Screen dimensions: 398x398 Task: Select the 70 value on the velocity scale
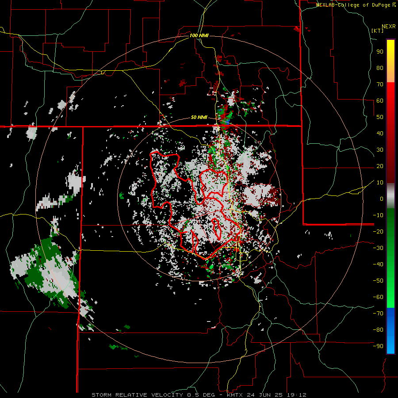[380, 84]
